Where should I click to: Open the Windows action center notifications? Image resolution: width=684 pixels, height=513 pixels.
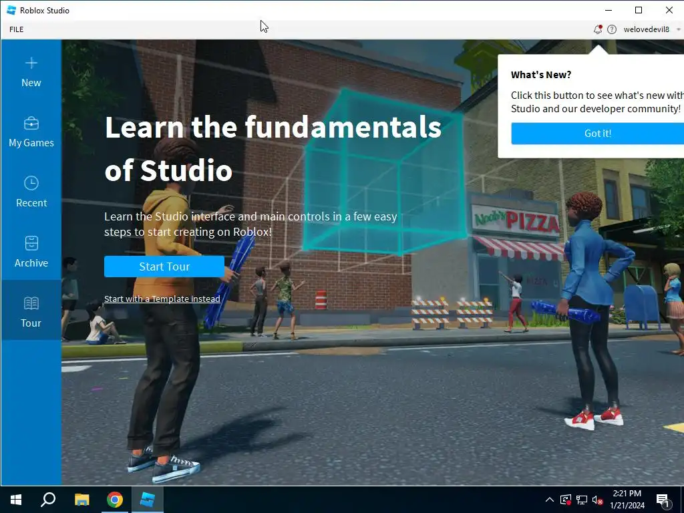[x=663, y=500]
